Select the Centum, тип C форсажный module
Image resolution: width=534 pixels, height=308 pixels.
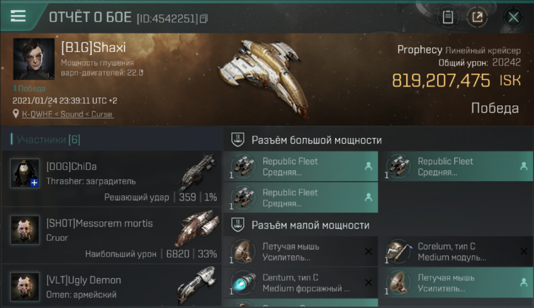[301, 283]
